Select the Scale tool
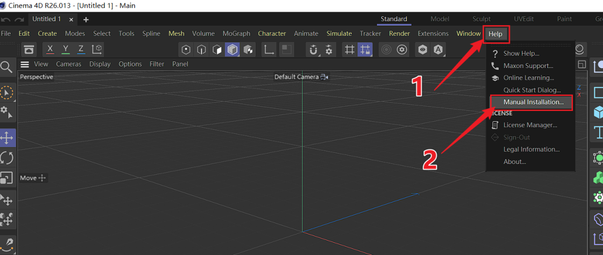 click(7, 177)
